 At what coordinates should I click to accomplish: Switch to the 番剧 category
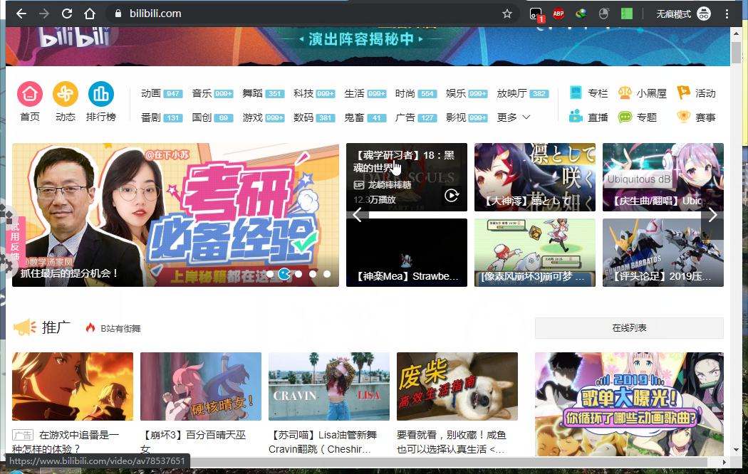151,118
